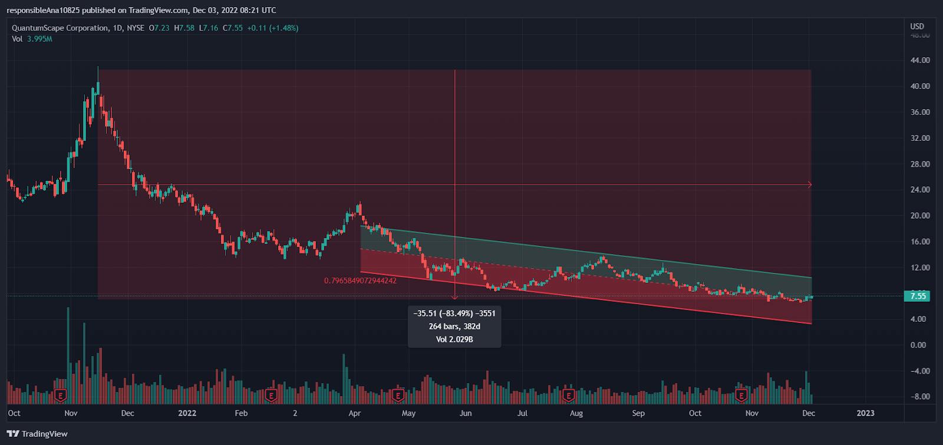Click the 2022 label on time axis

coord(187,413)
